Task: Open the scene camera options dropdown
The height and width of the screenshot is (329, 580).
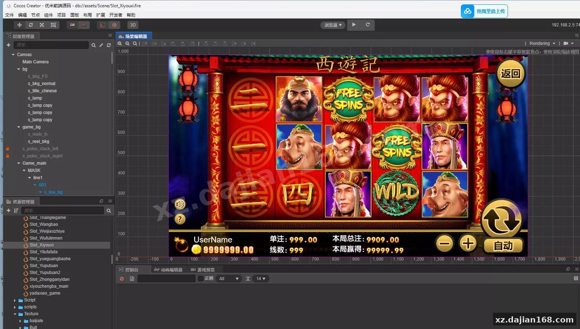Action: [568, 43]
